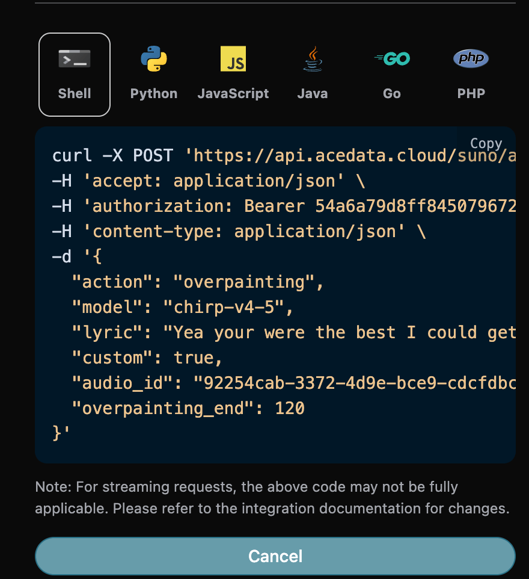Select the PHP text label
529x579 pixels.
pyautogui.click(x=471, y=94)
